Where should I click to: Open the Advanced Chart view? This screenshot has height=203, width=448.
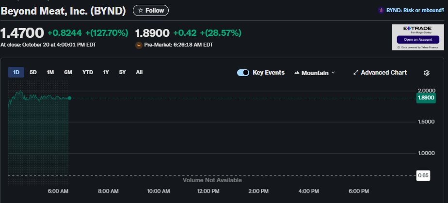[x=380, y=73]
